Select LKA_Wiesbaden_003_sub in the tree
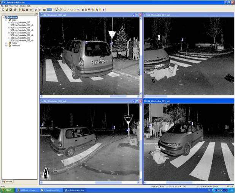The height and width of the screenshot is (193, 235). point(24,25)
